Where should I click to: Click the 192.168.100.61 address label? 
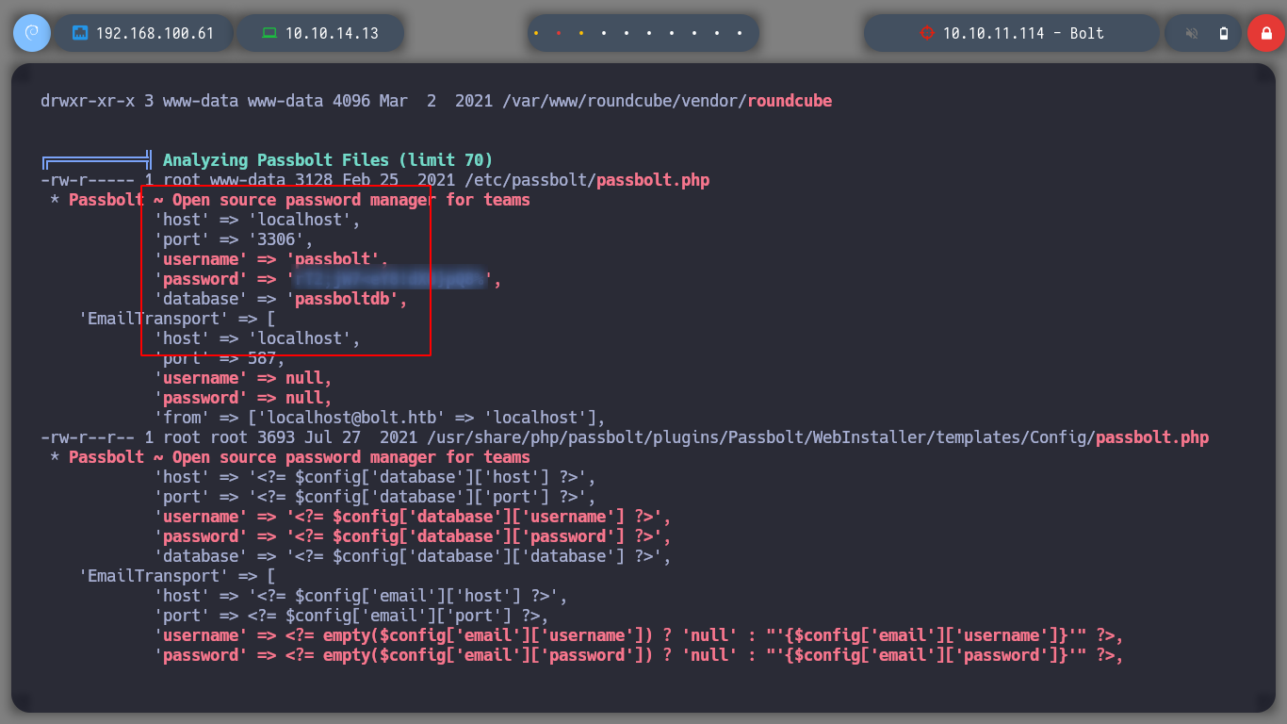155,33
